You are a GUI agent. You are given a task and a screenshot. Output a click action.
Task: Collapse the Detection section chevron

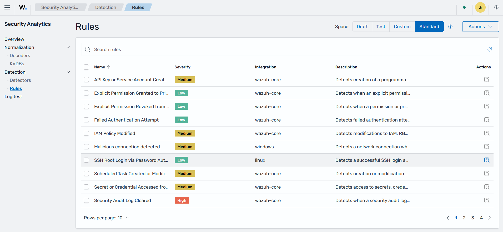(x=68, y=72)
